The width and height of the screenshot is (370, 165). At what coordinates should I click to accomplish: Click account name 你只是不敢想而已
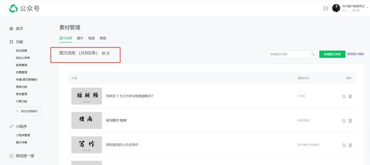coord(353,6)
